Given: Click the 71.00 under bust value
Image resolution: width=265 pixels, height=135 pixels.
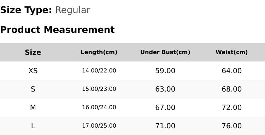Looking at the screenshot, I should [x=165, y=126].
